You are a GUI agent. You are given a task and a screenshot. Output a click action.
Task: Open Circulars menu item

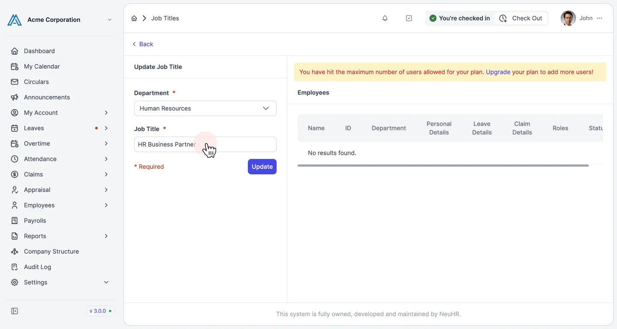click(60, 82)
